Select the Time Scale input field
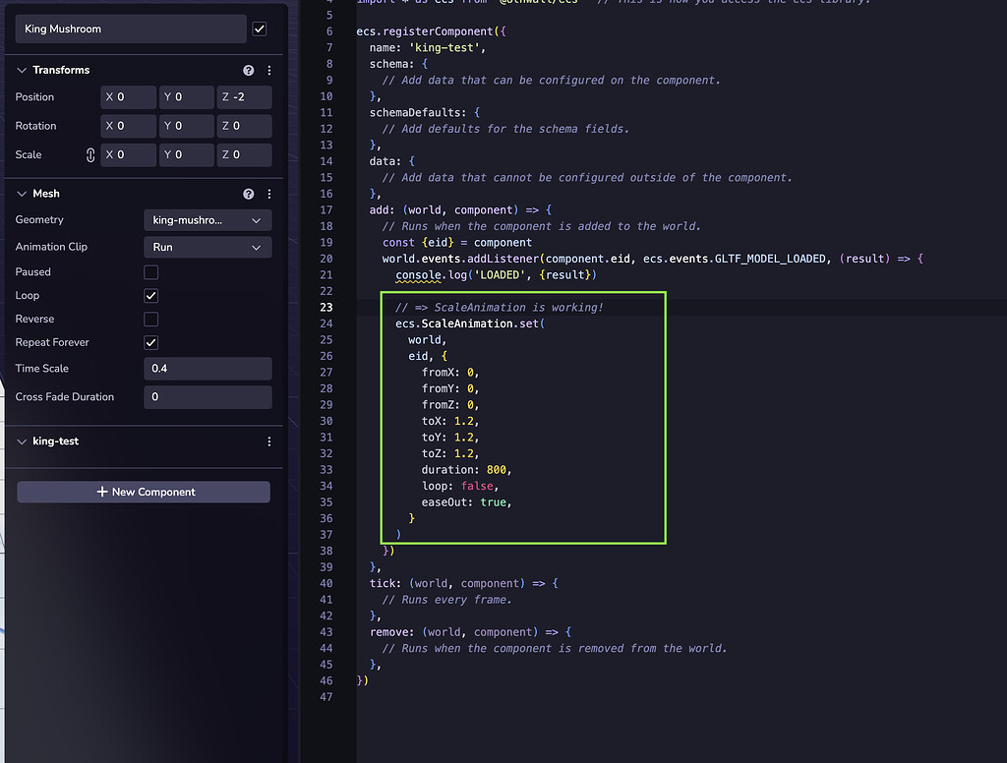Screen dimensions: 1007x763 [207, 368]
